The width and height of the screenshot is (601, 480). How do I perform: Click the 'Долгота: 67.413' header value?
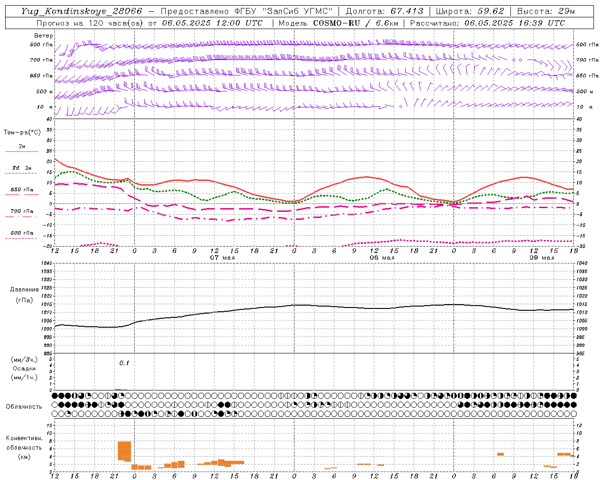[384, 11]
